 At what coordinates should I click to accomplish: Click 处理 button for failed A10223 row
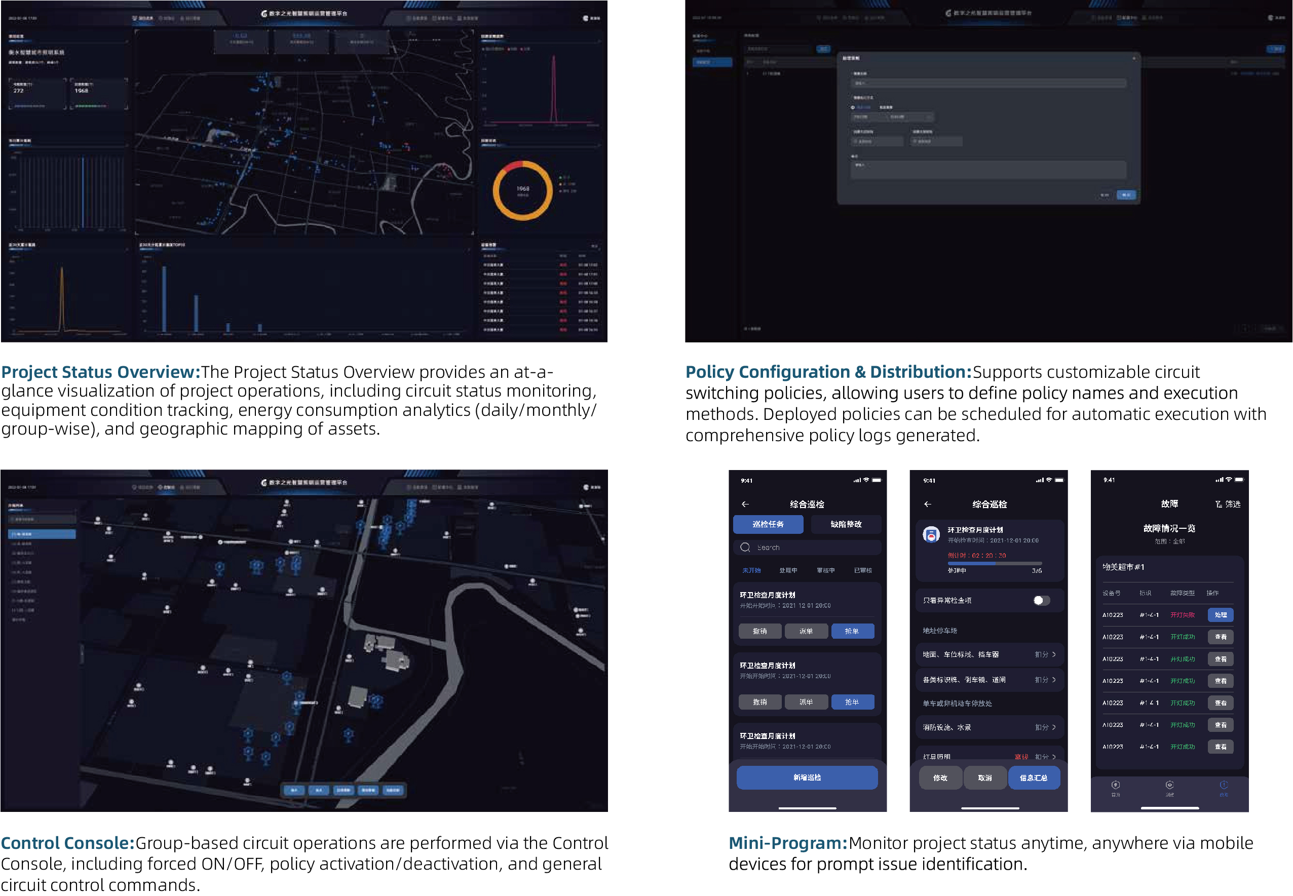pyautogui.click(x=1220, y=615)
